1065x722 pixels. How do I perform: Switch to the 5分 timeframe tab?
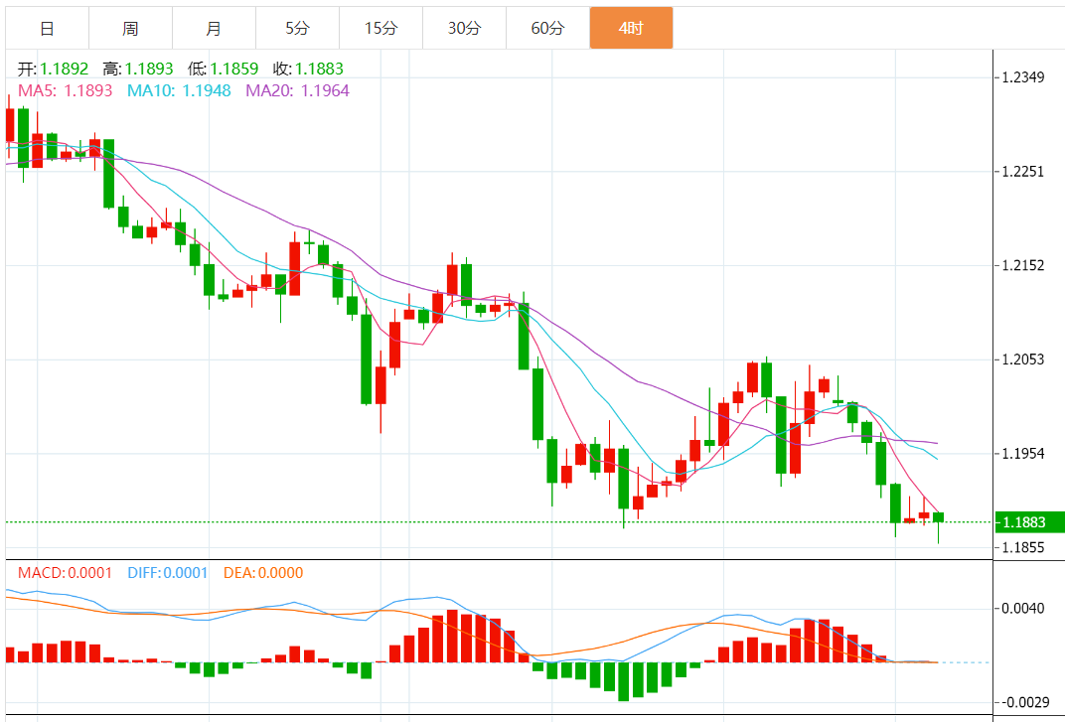coord(297,28)
